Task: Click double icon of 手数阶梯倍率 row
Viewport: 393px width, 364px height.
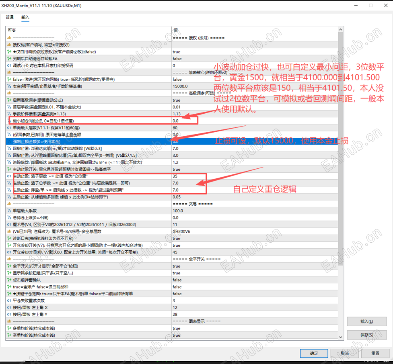Action: point(9,114)
